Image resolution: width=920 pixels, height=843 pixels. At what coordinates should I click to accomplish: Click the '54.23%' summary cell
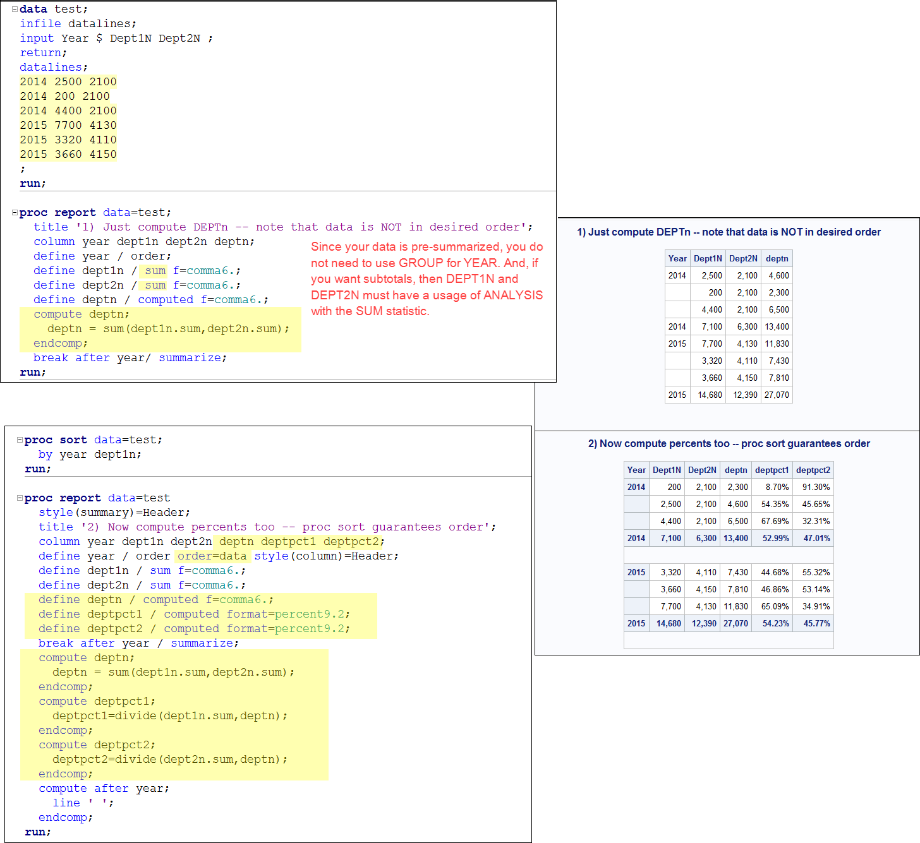coord(772,623)
